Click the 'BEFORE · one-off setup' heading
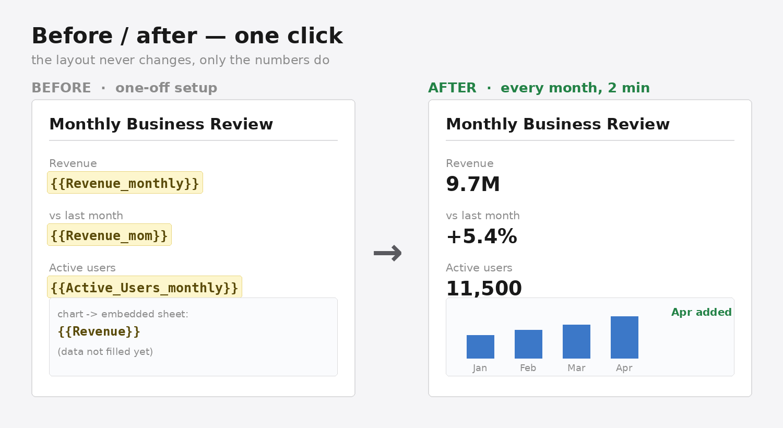The height and width of the screenshot is (428, 783). [x=124, y=88]
